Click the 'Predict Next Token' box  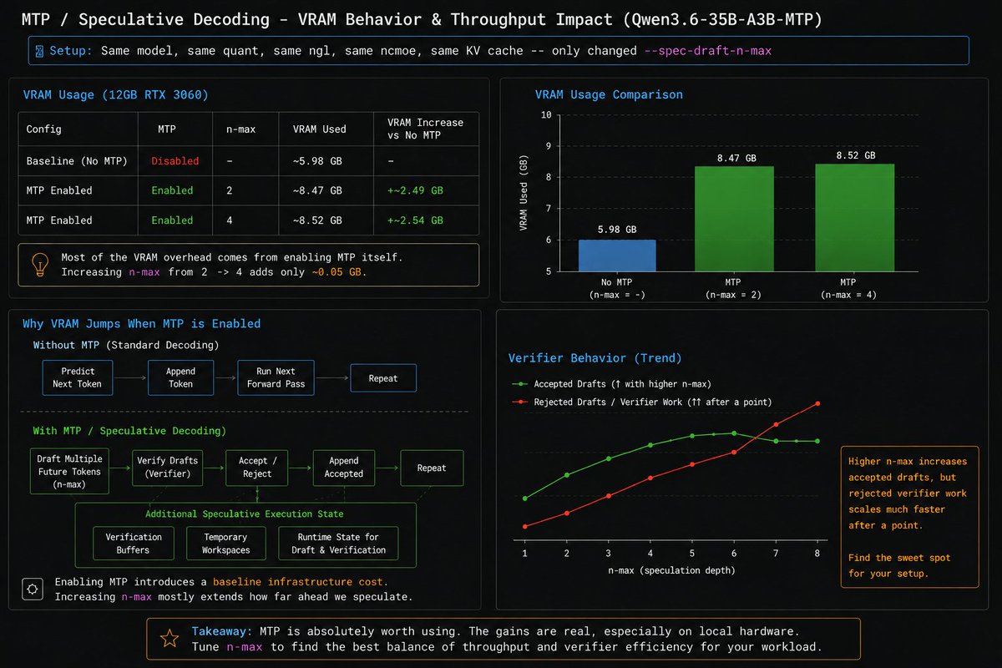[x=78, y=377]
